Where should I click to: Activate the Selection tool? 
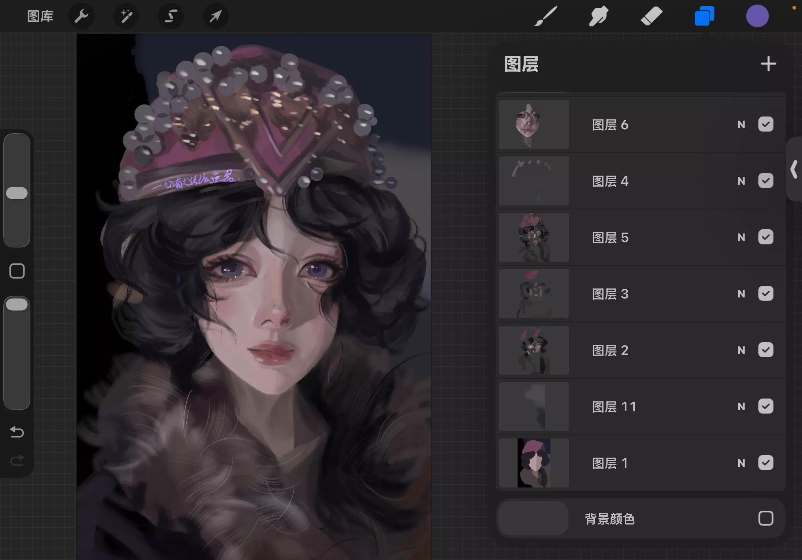click(171, 16)
